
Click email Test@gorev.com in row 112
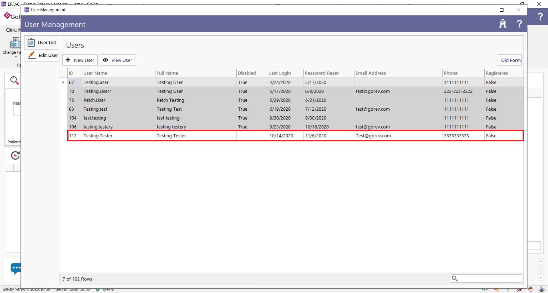pos(373,136)
